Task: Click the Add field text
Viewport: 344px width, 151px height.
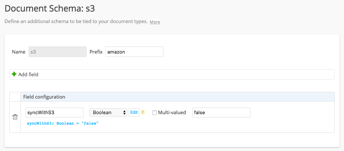Action: [x=28, y=74]
